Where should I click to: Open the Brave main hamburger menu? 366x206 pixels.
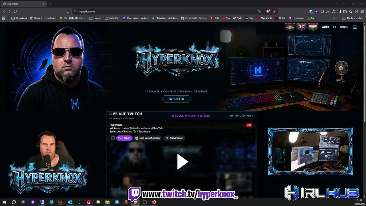tap(362, 11)
